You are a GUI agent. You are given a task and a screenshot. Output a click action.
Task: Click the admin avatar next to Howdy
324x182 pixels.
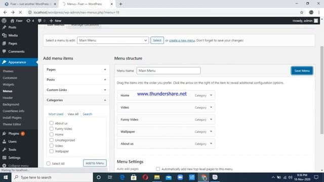click(x=316, y=21)
